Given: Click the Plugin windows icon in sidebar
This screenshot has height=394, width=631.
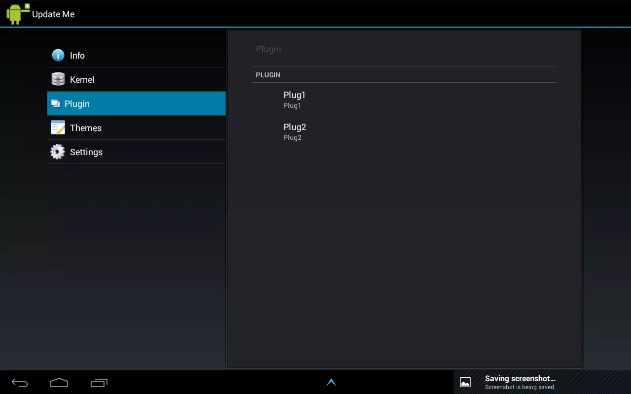Looking at the screenshot, I should coord(56,103).
